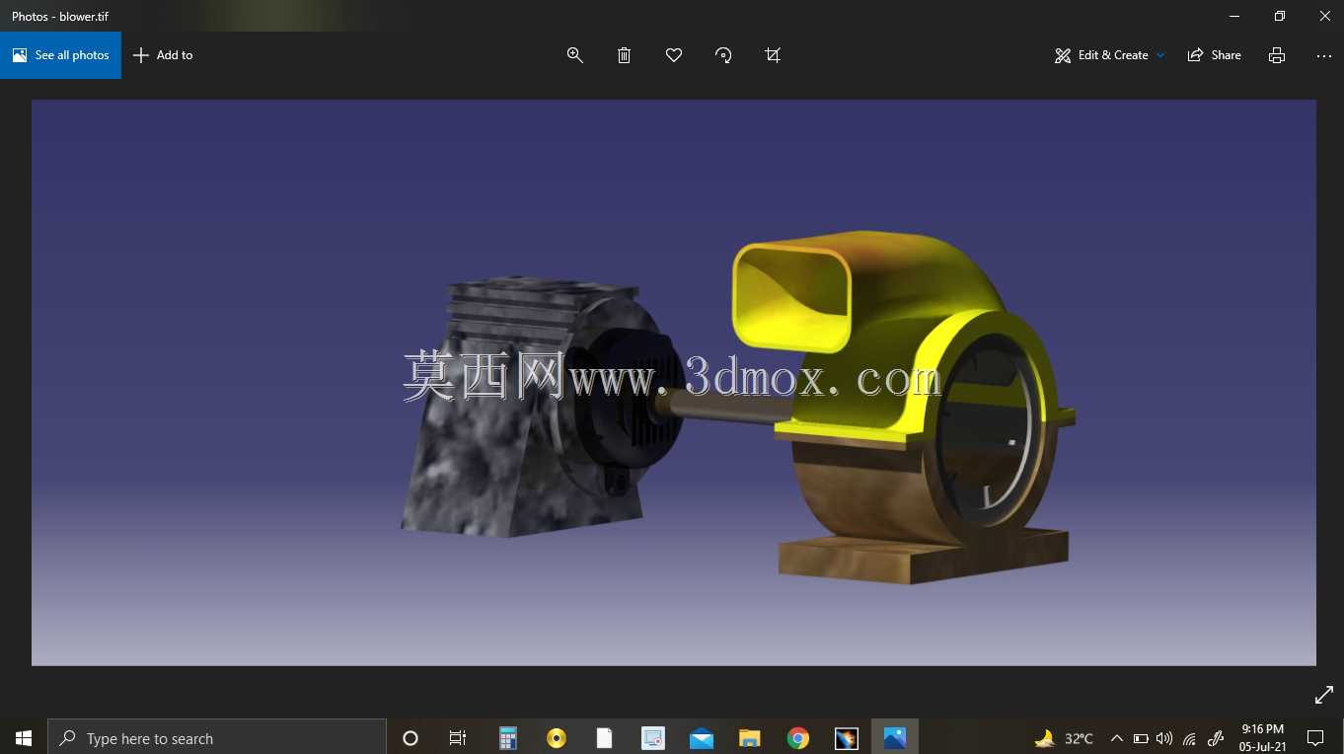Close the Photos window
Screen dimensions: 1344x754
coord(1324,16)
